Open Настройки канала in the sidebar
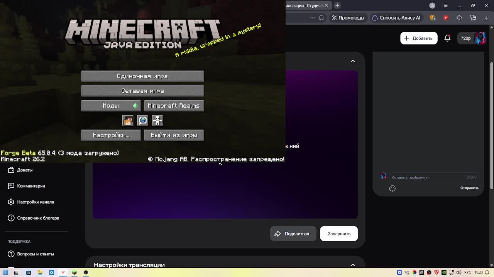Image resolution: width=494 pixels, height=277 pixels. [x=36, y=202]
